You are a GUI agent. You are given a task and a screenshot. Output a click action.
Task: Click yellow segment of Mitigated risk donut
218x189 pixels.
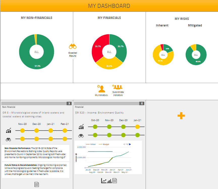[194, 47]
